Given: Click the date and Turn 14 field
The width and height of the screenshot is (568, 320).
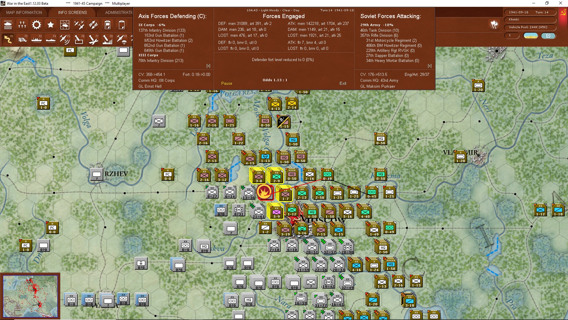Looking at the screenshot, I should [x=530, y=12].
